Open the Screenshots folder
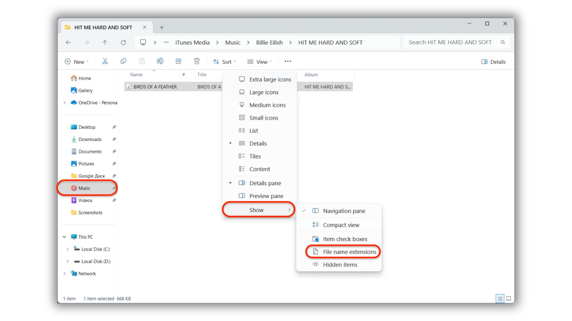The height and width of the screenshot is (321, 572). 90,213
